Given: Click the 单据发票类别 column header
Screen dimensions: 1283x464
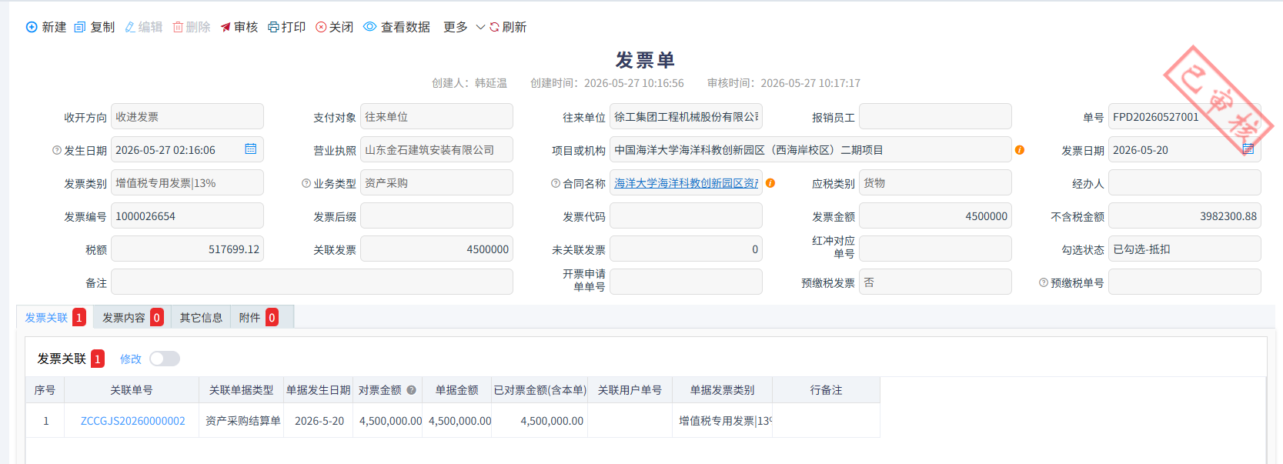Looking at the screenshot, I should point(723,390).
